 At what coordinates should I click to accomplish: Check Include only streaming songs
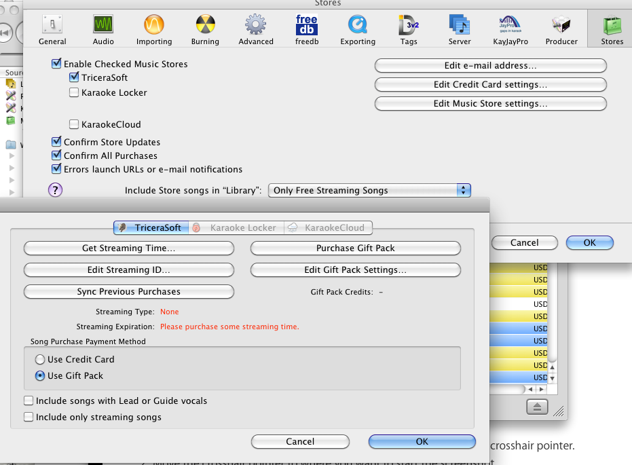[29, 417]
